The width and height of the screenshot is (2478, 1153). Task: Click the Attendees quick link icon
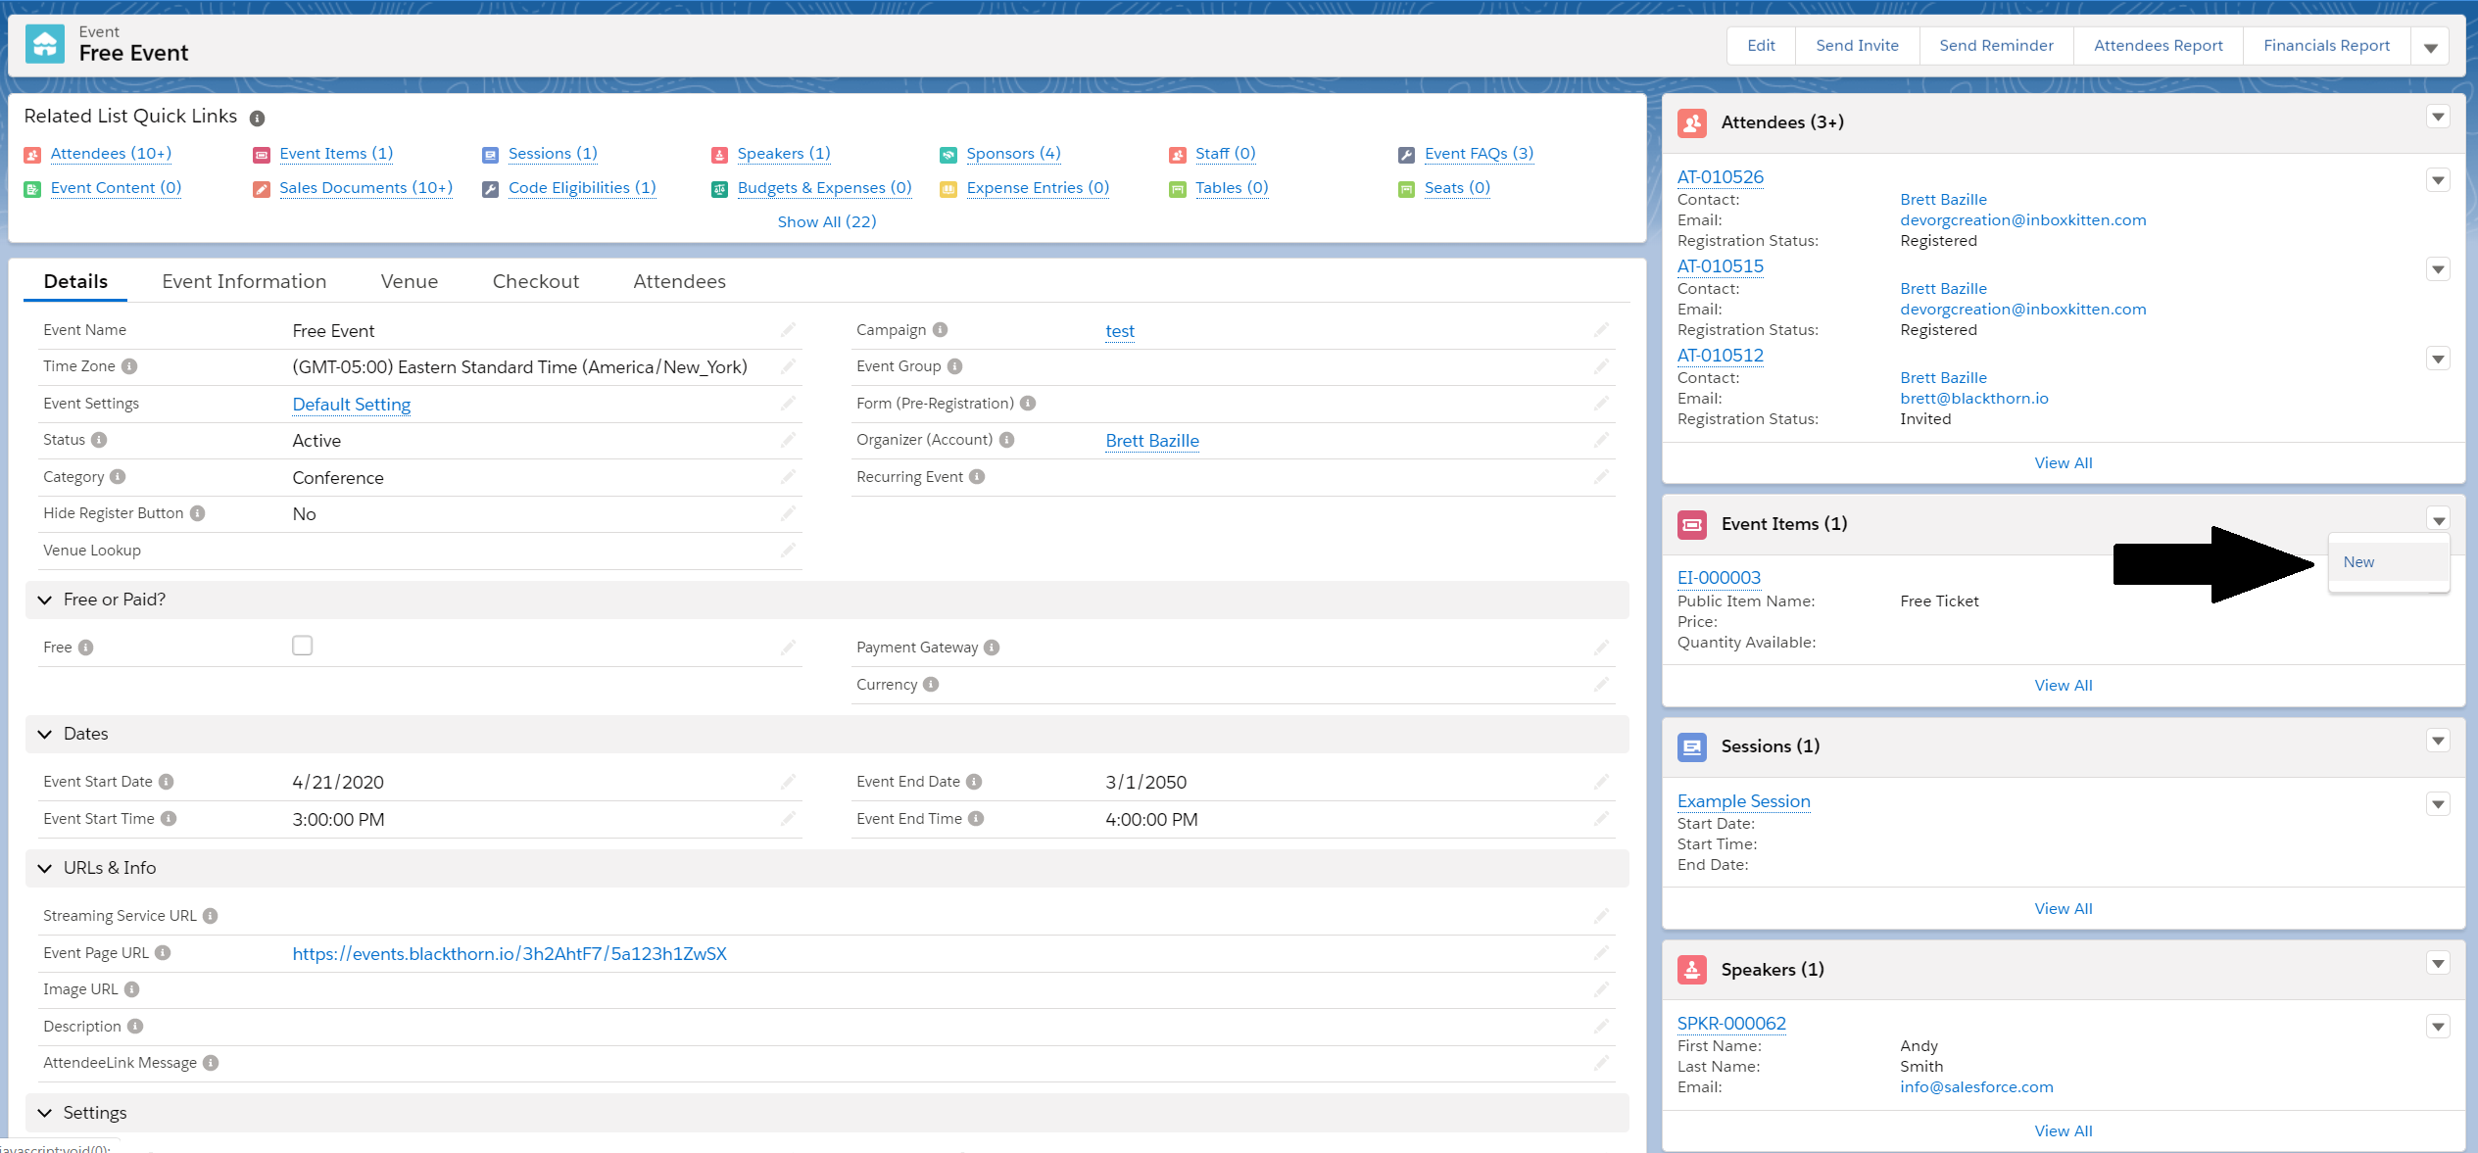coord(32,155)
